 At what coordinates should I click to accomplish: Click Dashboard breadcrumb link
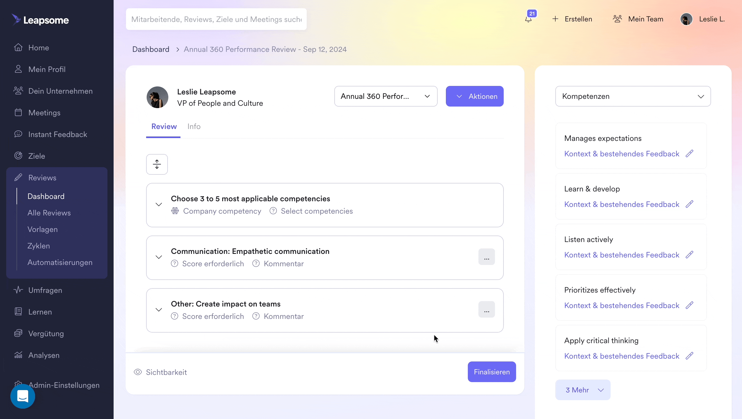[151, 49]
